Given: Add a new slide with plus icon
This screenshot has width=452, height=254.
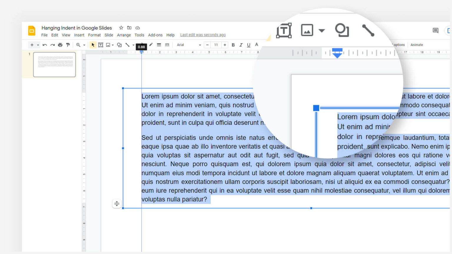Looking at the screenshot, I should coord(32,45).
